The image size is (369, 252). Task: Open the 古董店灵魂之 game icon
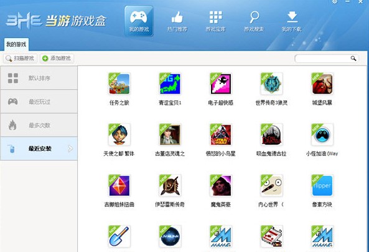170,135
